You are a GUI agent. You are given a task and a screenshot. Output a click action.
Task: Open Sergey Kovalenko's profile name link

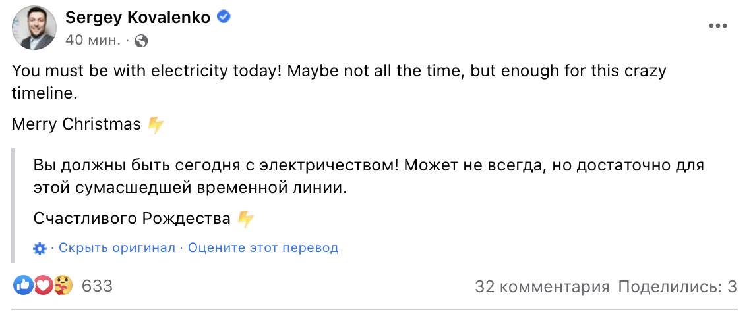coord(137,18)
